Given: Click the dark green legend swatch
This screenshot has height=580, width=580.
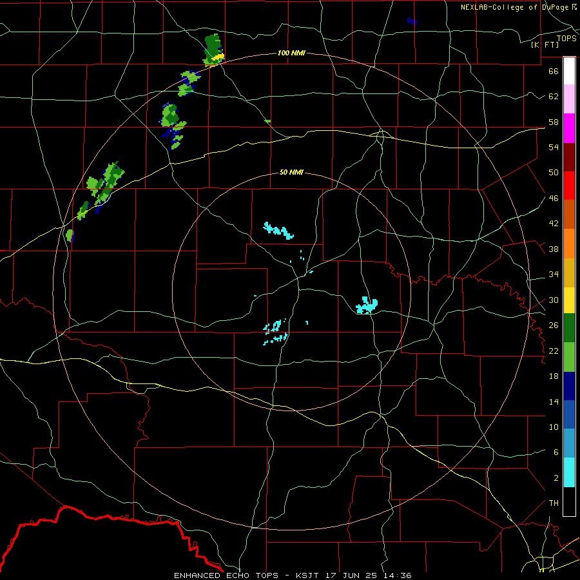Looking at the screenshot, I should pyautogui.click(x=569, y=328).
